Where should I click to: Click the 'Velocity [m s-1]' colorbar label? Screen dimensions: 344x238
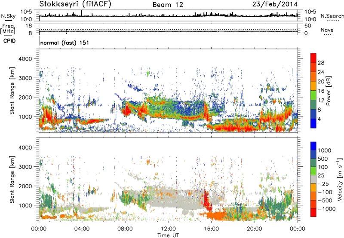[x=340, y=179]
